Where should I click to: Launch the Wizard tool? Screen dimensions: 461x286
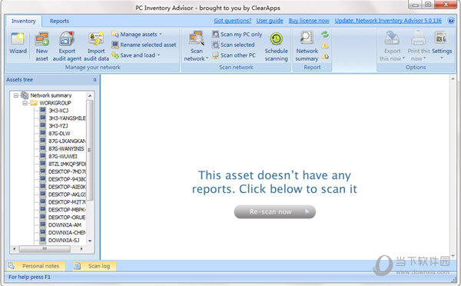coord(18,43)
